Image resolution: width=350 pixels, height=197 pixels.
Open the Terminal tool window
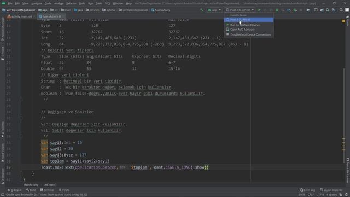47,190
